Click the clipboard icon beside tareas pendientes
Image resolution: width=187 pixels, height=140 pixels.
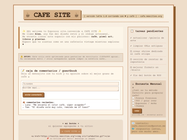(x=132, y=31)
